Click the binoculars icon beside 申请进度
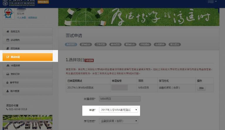This screenshot has height=130, width=225. coord(8,66)
